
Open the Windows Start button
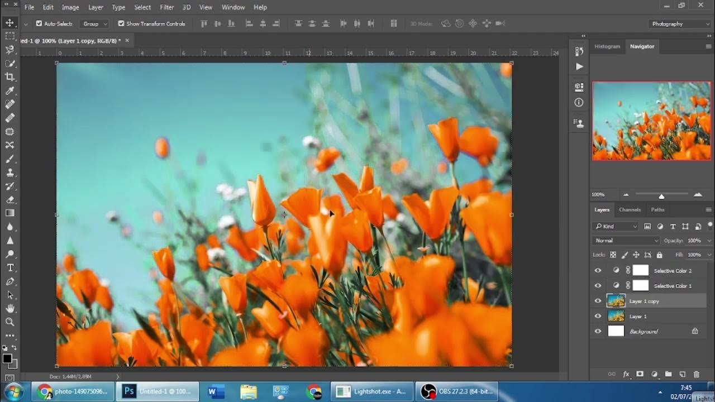12,391
